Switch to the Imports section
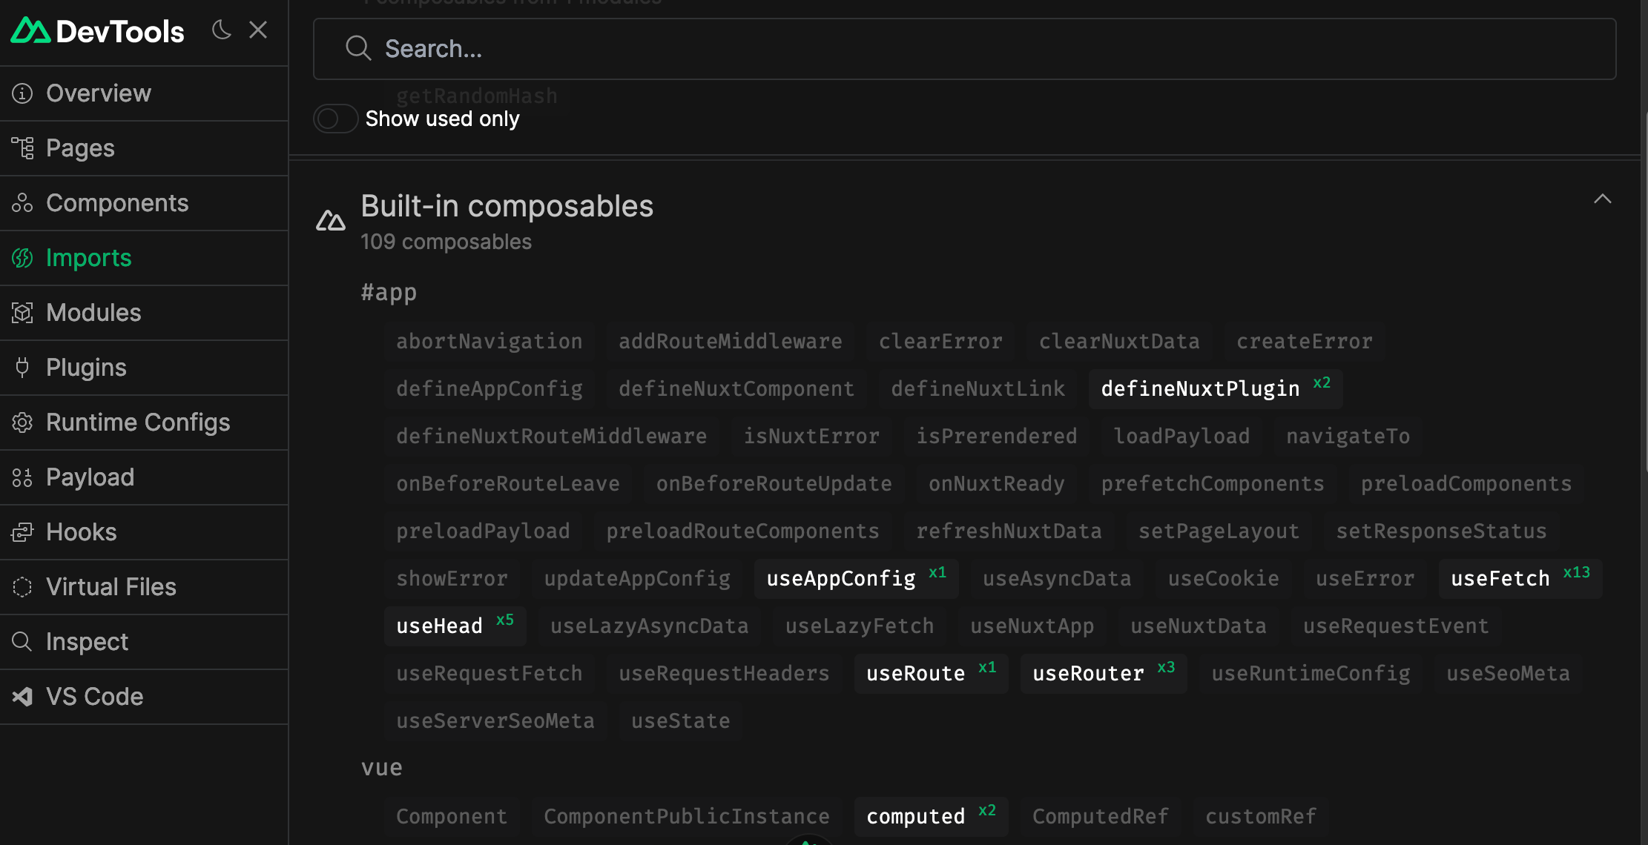This screenshot has width=1648, height=845. tap(88, 257)
